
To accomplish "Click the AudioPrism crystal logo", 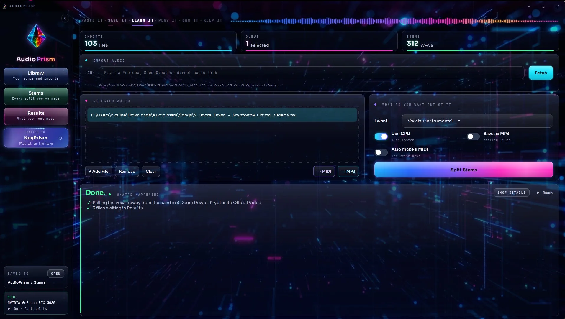I will [36, 36].
